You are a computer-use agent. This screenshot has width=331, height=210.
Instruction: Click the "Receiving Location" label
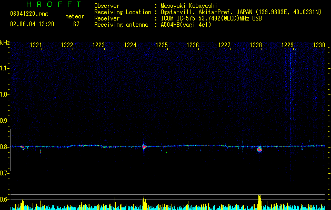(x=123, y=12)
